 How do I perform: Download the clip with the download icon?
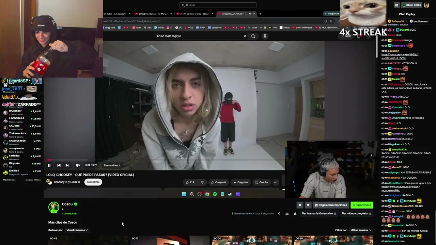point(287,214)
